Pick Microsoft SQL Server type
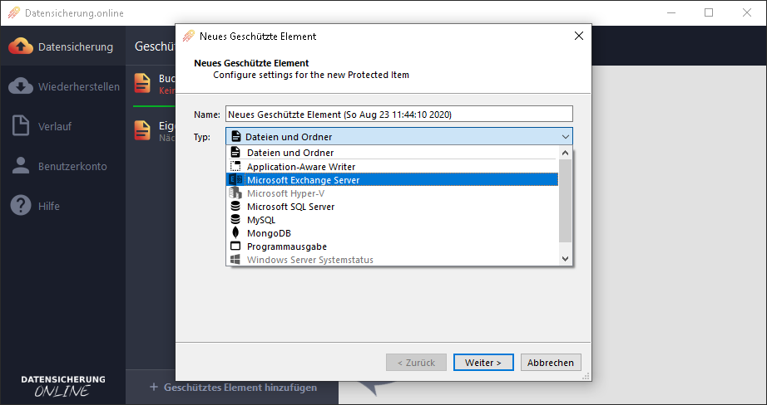Viewport: 767px width, 405px height. 393,207
